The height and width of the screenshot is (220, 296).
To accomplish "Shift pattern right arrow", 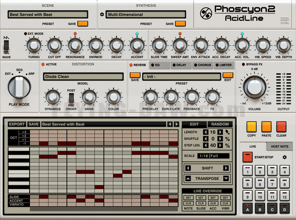I will click(226, 168).
